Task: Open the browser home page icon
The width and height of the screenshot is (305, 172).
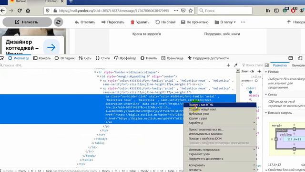Action: [28, 11]
